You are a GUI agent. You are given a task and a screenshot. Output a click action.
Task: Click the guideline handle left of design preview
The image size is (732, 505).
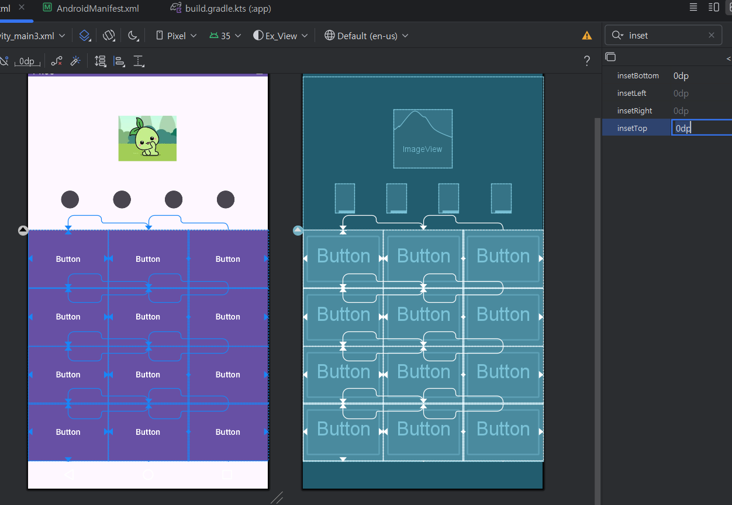click(23, 230)
